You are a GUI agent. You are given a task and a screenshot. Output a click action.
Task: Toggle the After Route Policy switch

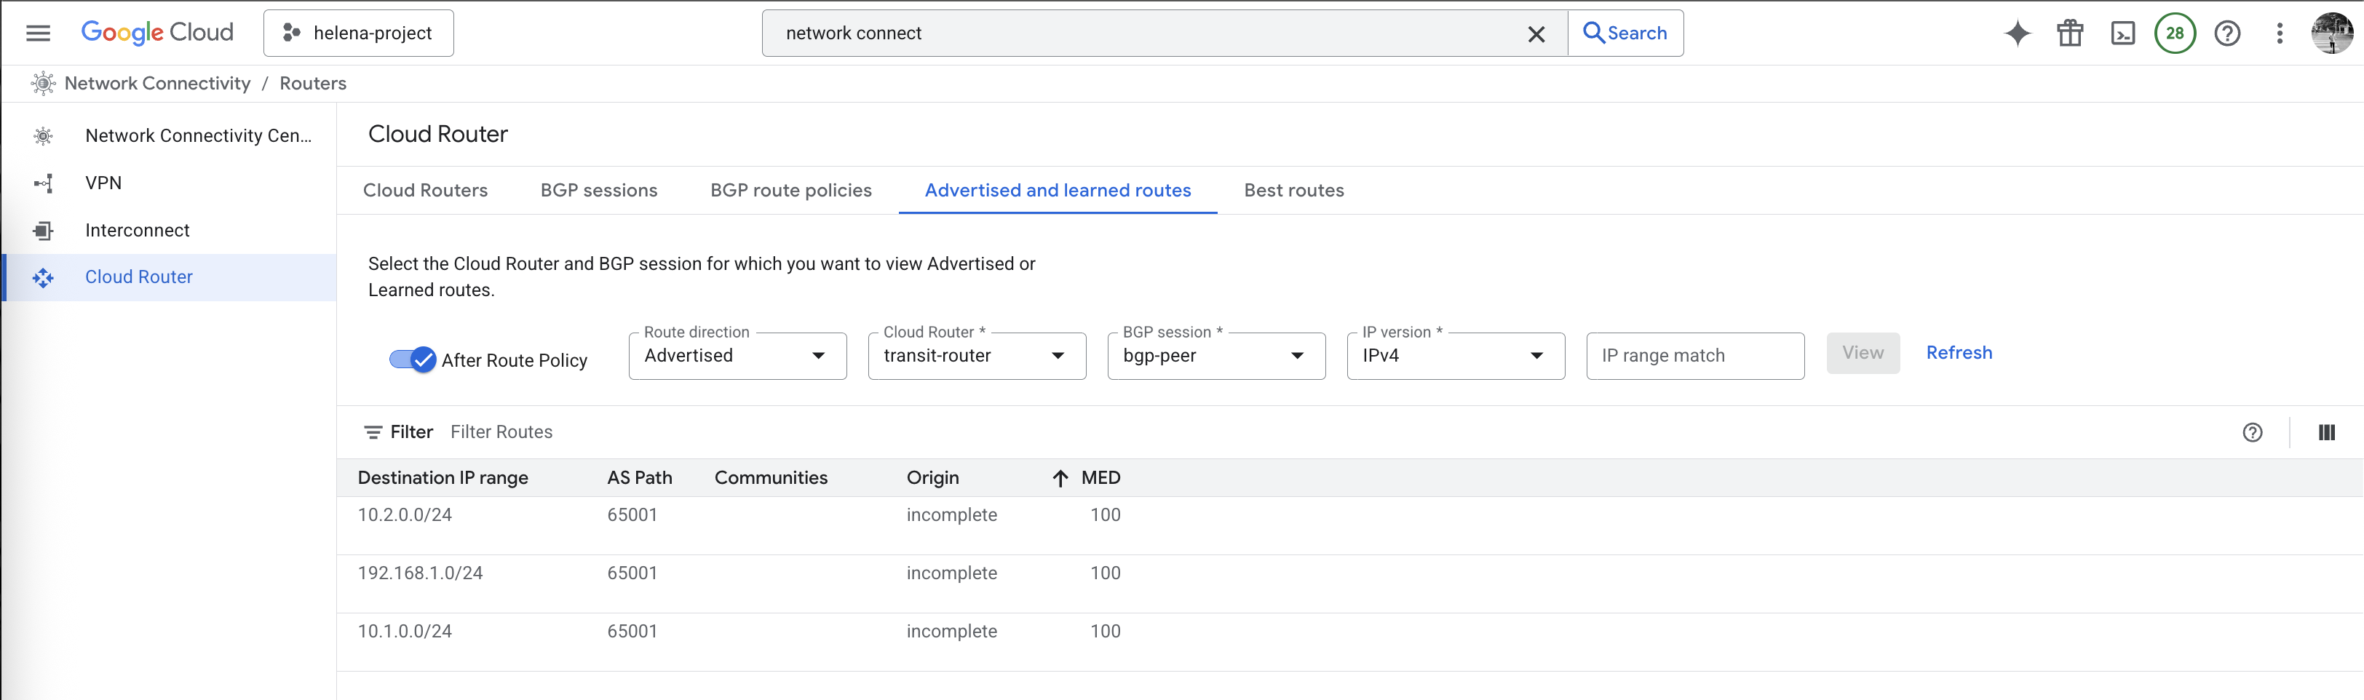pyautogui.click(x=412, y=359)
